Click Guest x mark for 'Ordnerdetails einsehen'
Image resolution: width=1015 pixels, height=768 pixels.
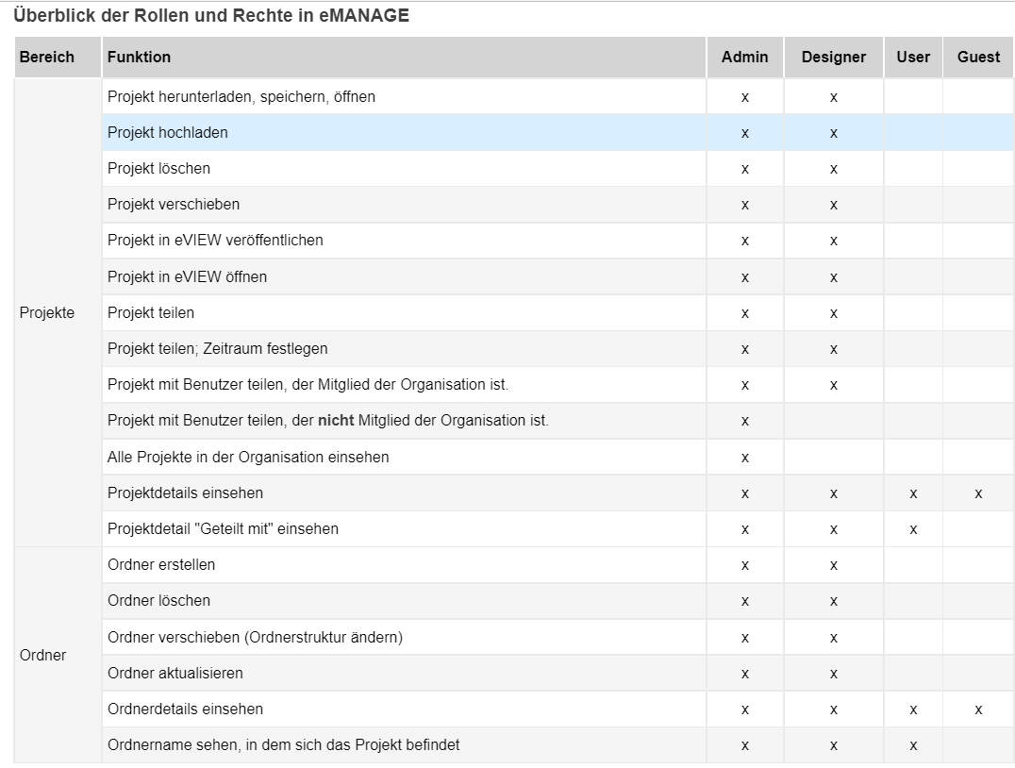(x=979, y=710)
